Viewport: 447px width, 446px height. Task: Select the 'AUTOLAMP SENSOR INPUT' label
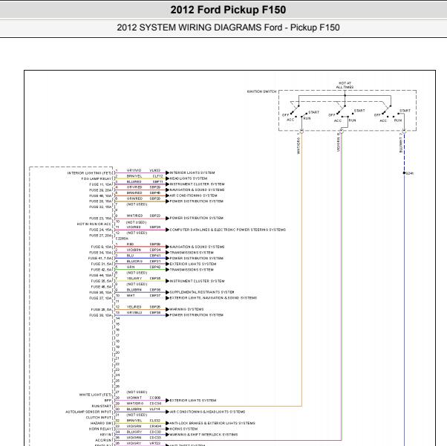[x=88, y=412]
